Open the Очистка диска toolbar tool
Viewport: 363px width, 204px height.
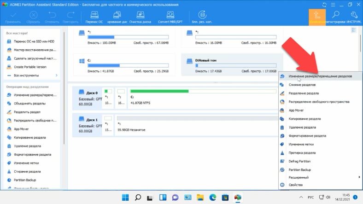coord(140,17)
